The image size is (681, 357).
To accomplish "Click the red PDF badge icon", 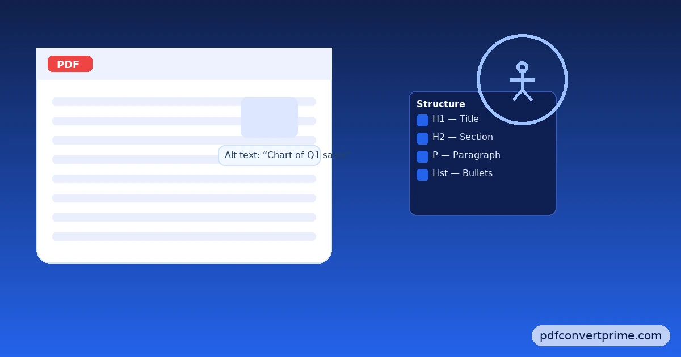I will tap(70, 64).
